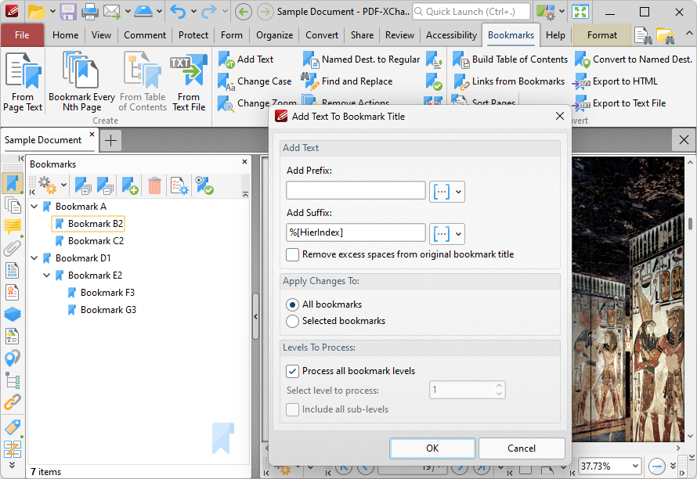Open the Links pane in sidebar
The height and width of the screenshot is (479, 697).
click(13, 402)
